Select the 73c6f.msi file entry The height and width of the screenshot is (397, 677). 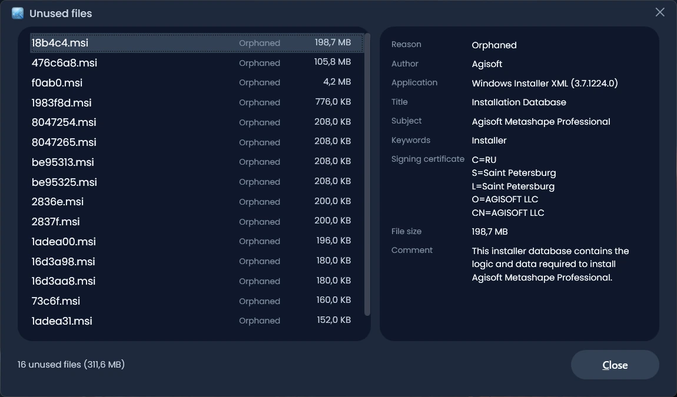pos(197,301)
